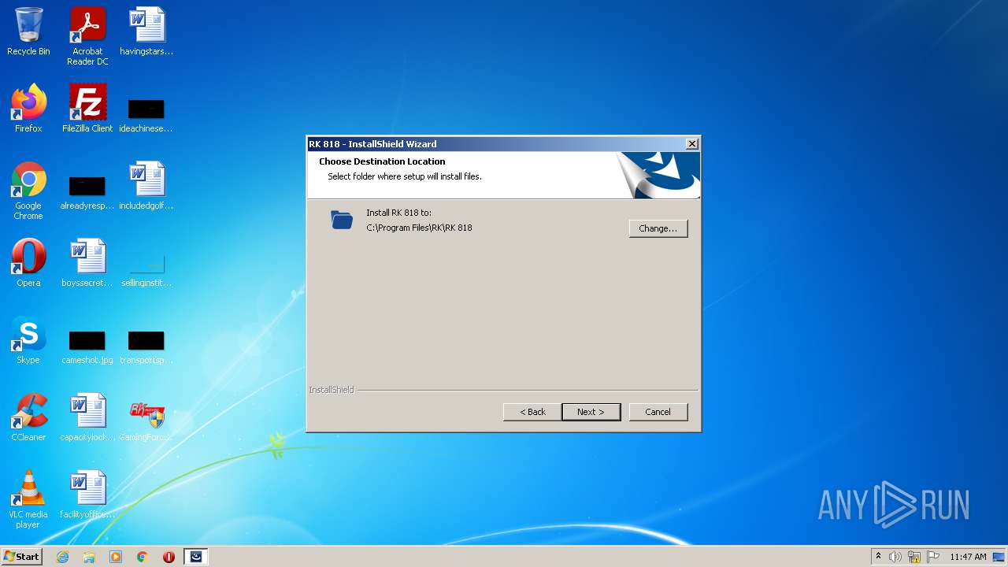The image size is (1008, 567).
Task: Click the Change... button for destination folder
Action: coord(658,228)
